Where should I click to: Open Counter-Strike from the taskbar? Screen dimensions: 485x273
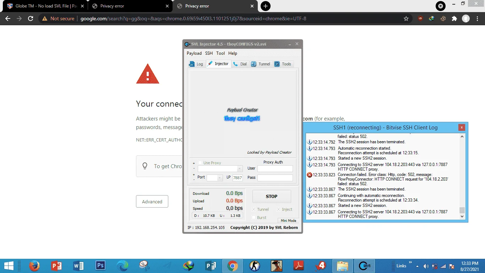[x=255, y=266]
